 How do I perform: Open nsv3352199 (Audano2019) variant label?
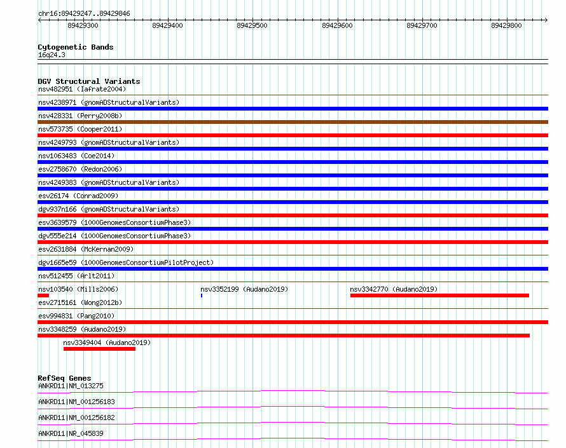244,289
